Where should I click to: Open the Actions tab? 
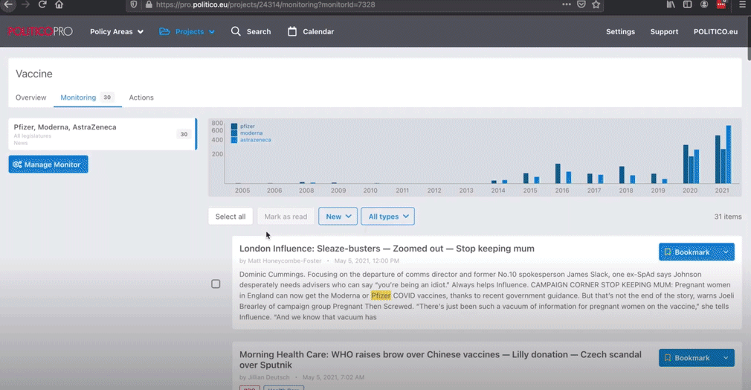[x=141, y=97]
